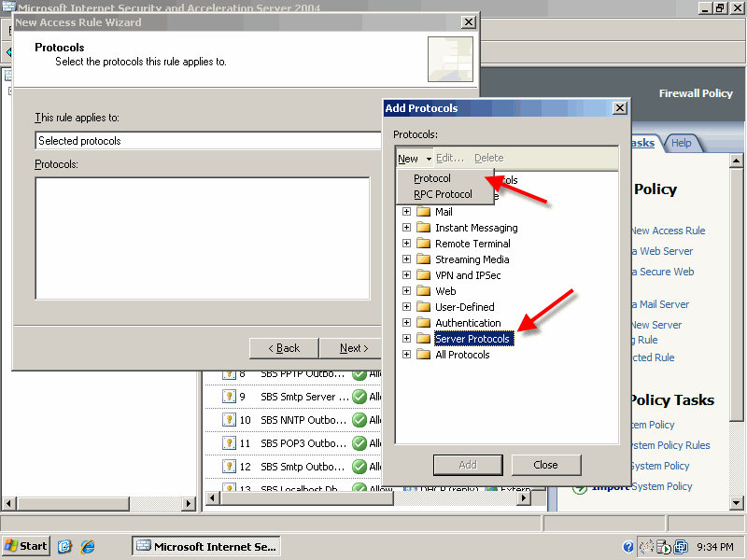747x560 pixels.
Task: Expand the Instant Messaging folder
Action: coord(406,227)
